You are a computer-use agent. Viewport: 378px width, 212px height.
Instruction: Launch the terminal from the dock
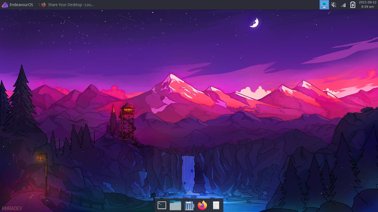click(162, 205)
